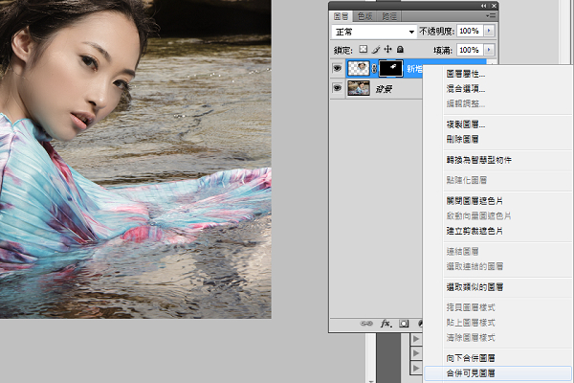Image resolution: width=574 pixels, height=383 pixels.
Task: Click the opacity 100% value field
Action: point(470,32)
